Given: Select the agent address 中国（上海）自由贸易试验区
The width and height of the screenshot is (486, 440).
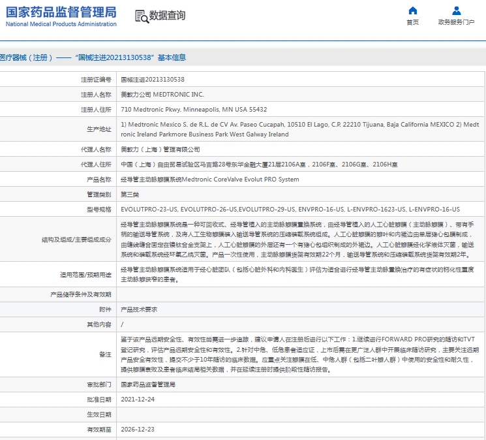Looking at the screenshot, I should coord(259,165).
